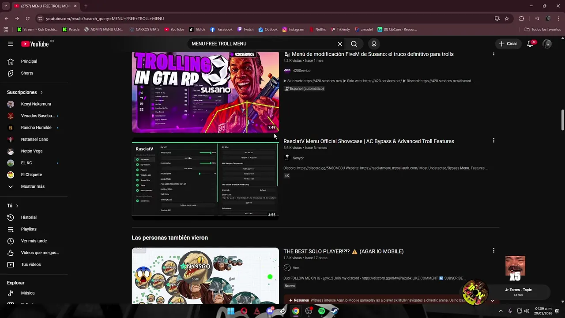Open options for the Agar.io video
565x318 pixels.
pyautogui.click(x=493, y=250)
